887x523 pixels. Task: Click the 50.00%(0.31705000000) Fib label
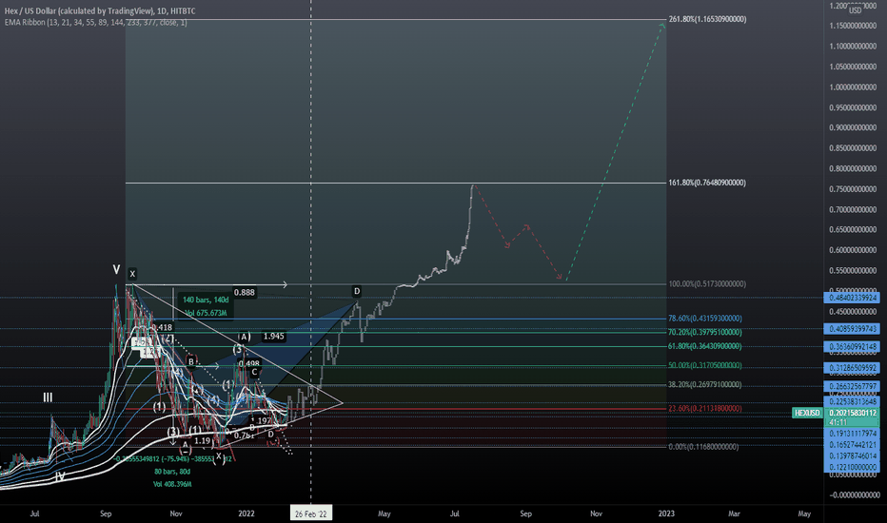coord(705,365)
